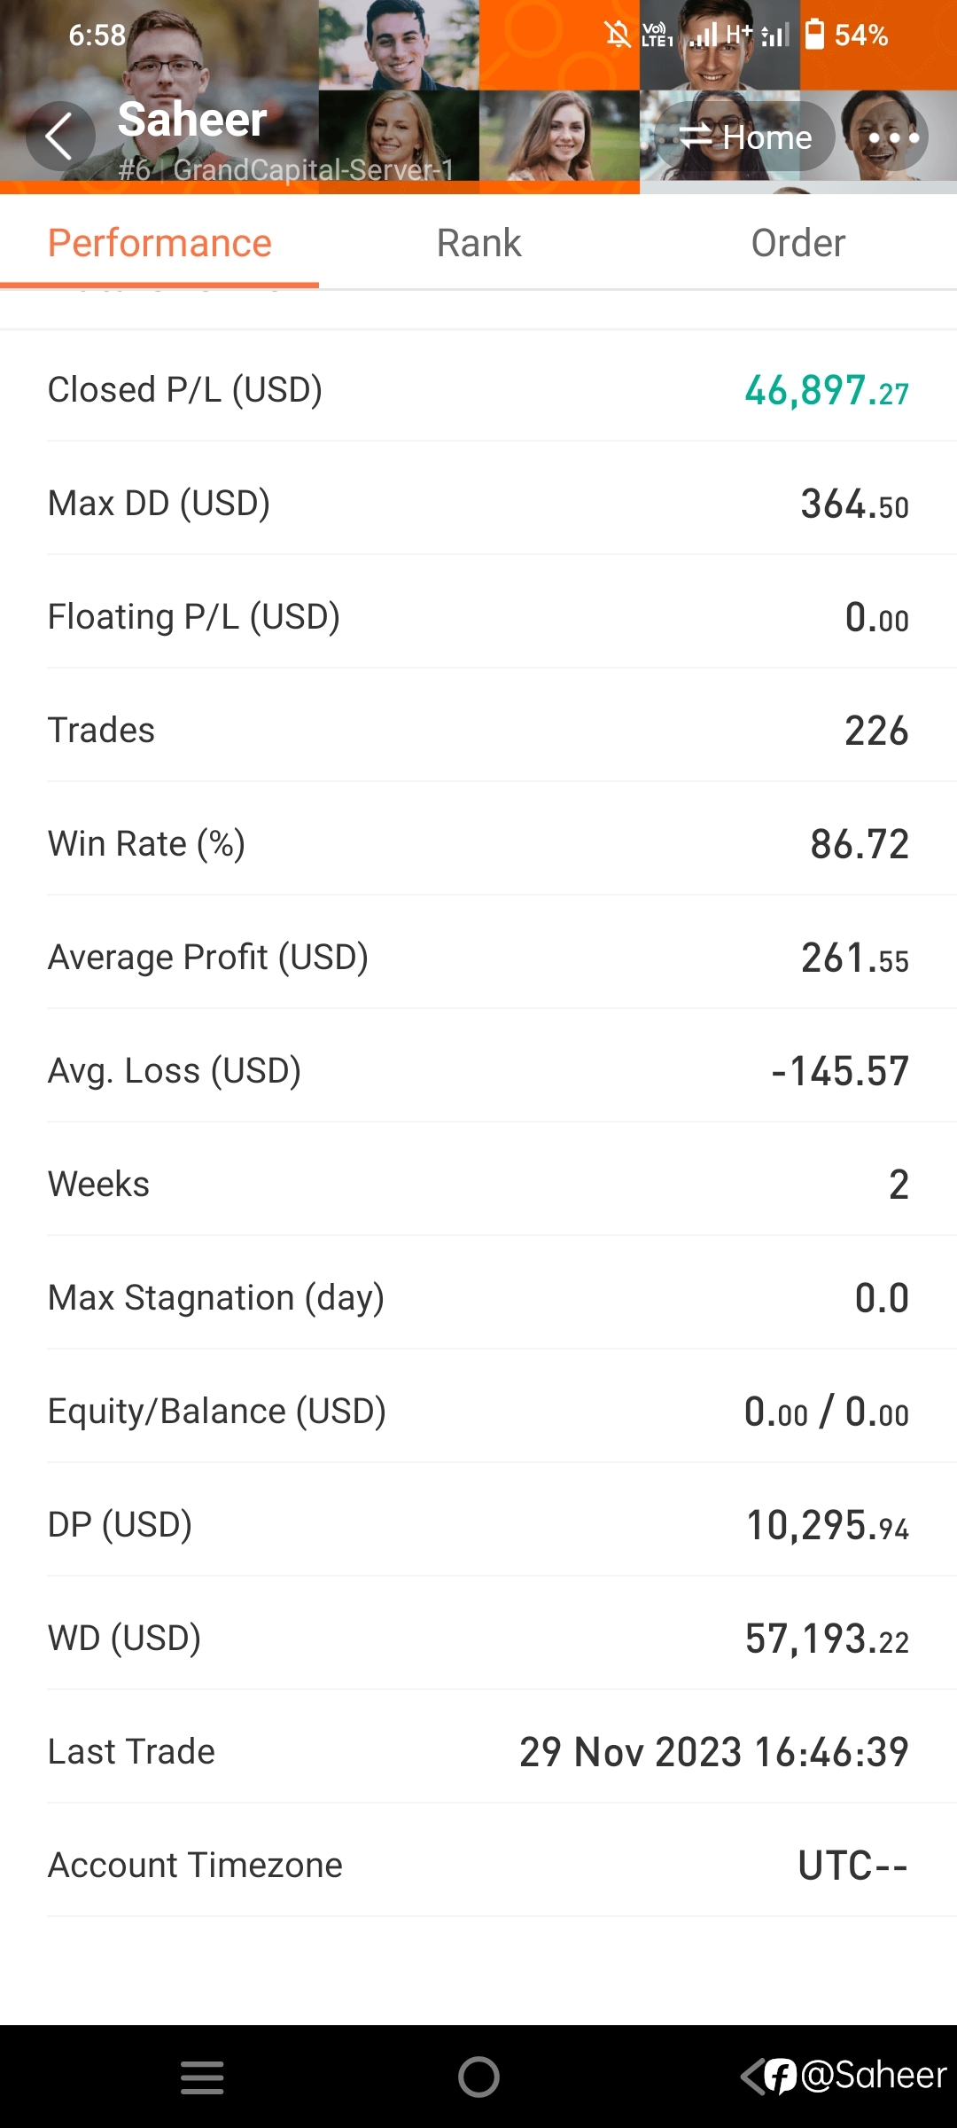Tap the Home switch button

[x=745, y=137]
